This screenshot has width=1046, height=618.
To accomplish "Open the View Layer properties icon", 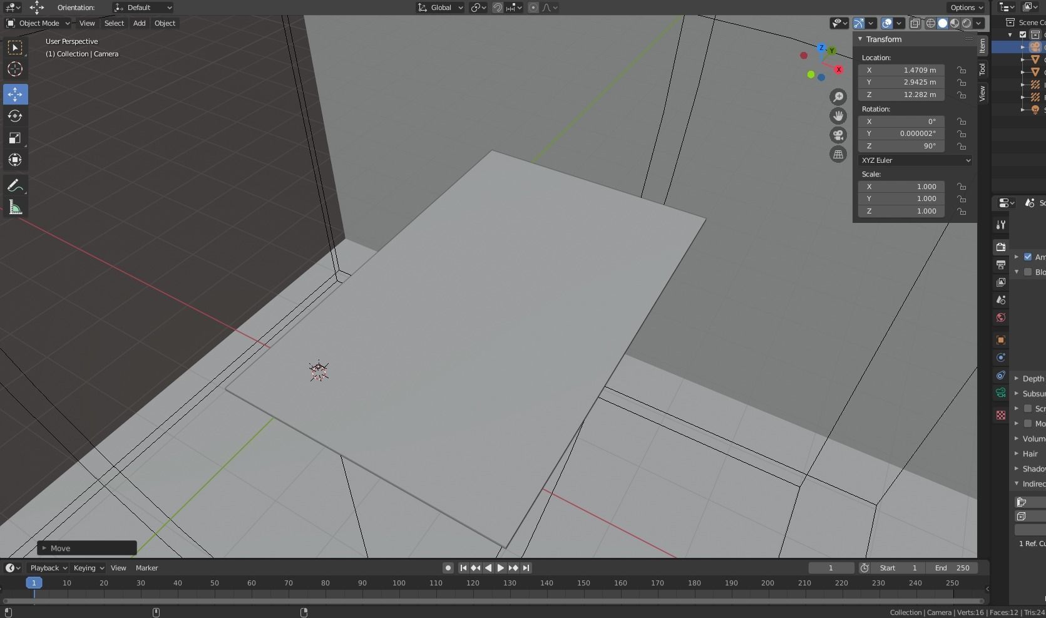I will pos(1000,282).
